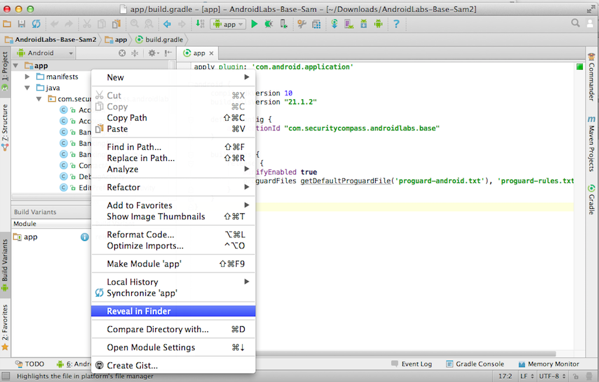Open the Gradle side tool window
The height and width of the screenshot is (382, 599).
pyautogui.click(x=591, y=200)
